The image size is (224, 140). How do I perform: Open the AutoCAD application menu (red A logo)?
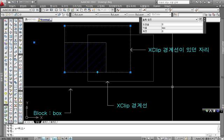pyautogui.click(x=2, y=3)
